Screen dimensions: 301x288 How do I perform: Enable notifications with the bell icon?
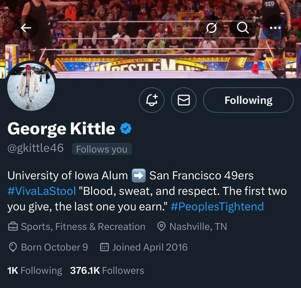[152, 100]
